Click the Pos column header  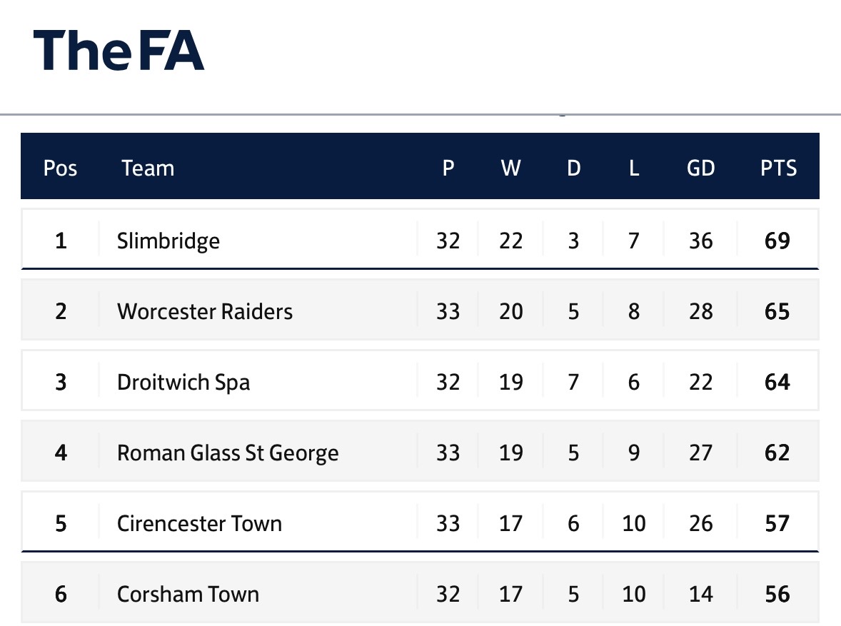60,168
